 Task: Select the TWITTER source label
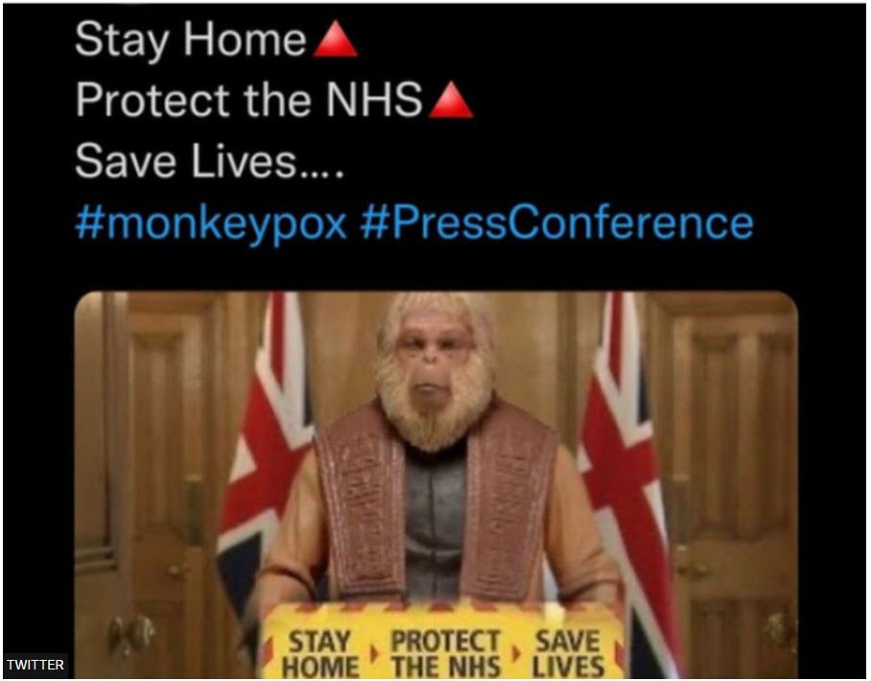click(35, 665)
